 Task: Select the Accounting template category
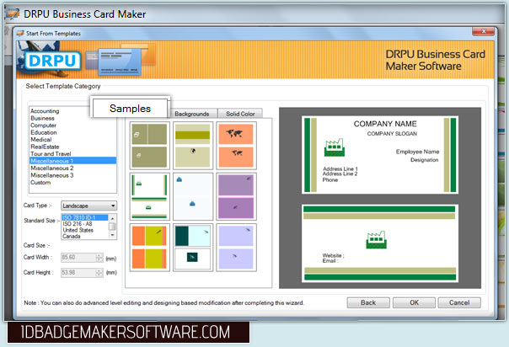[45, 111]
